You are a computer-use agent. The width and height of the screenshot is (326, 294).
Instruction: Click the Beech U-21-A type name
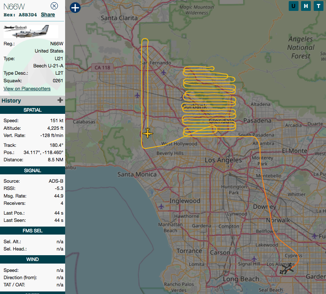(x=48, y=66)
